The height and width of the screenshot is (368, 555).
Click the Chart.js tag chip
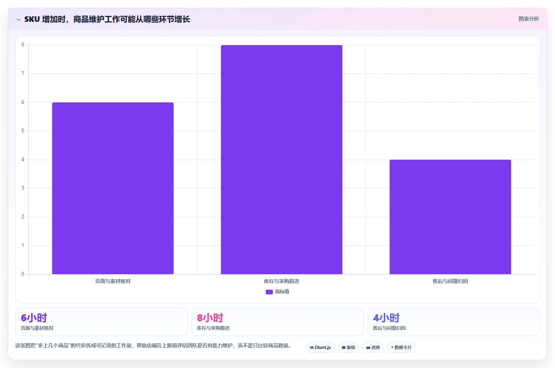[x=320, y=347]
